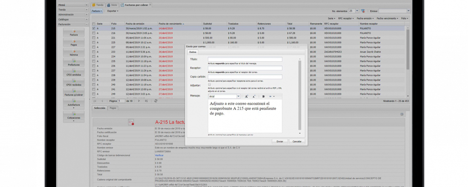
Task: Check the row for folio 221
Action: tap(94, 37)
